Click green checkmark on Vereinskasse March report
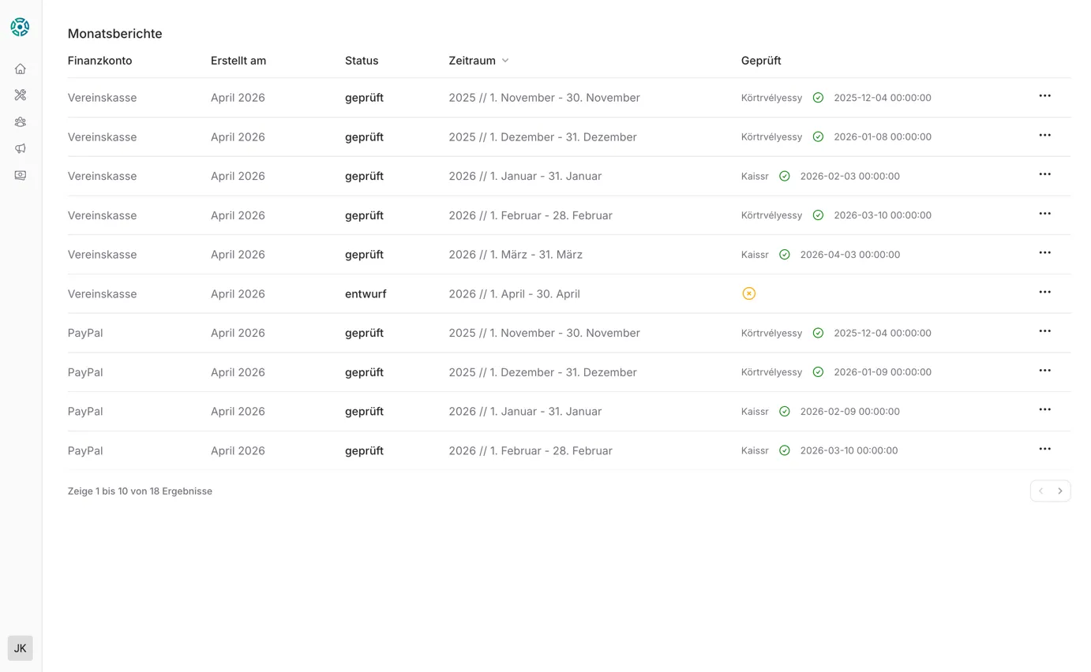 (784, 255)
